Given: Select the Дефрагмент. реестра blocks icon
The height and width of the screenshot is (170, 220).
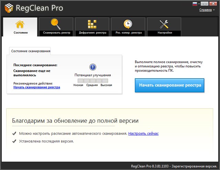Looking at the screenshot, I should tap(92, 24).
